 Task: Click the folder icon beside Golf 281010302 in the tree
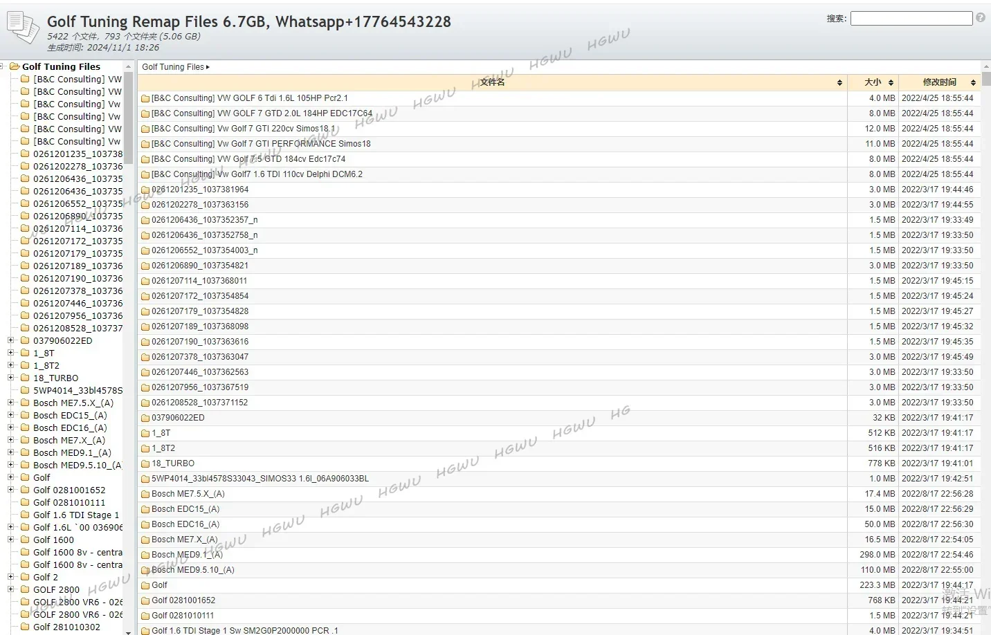26,627
